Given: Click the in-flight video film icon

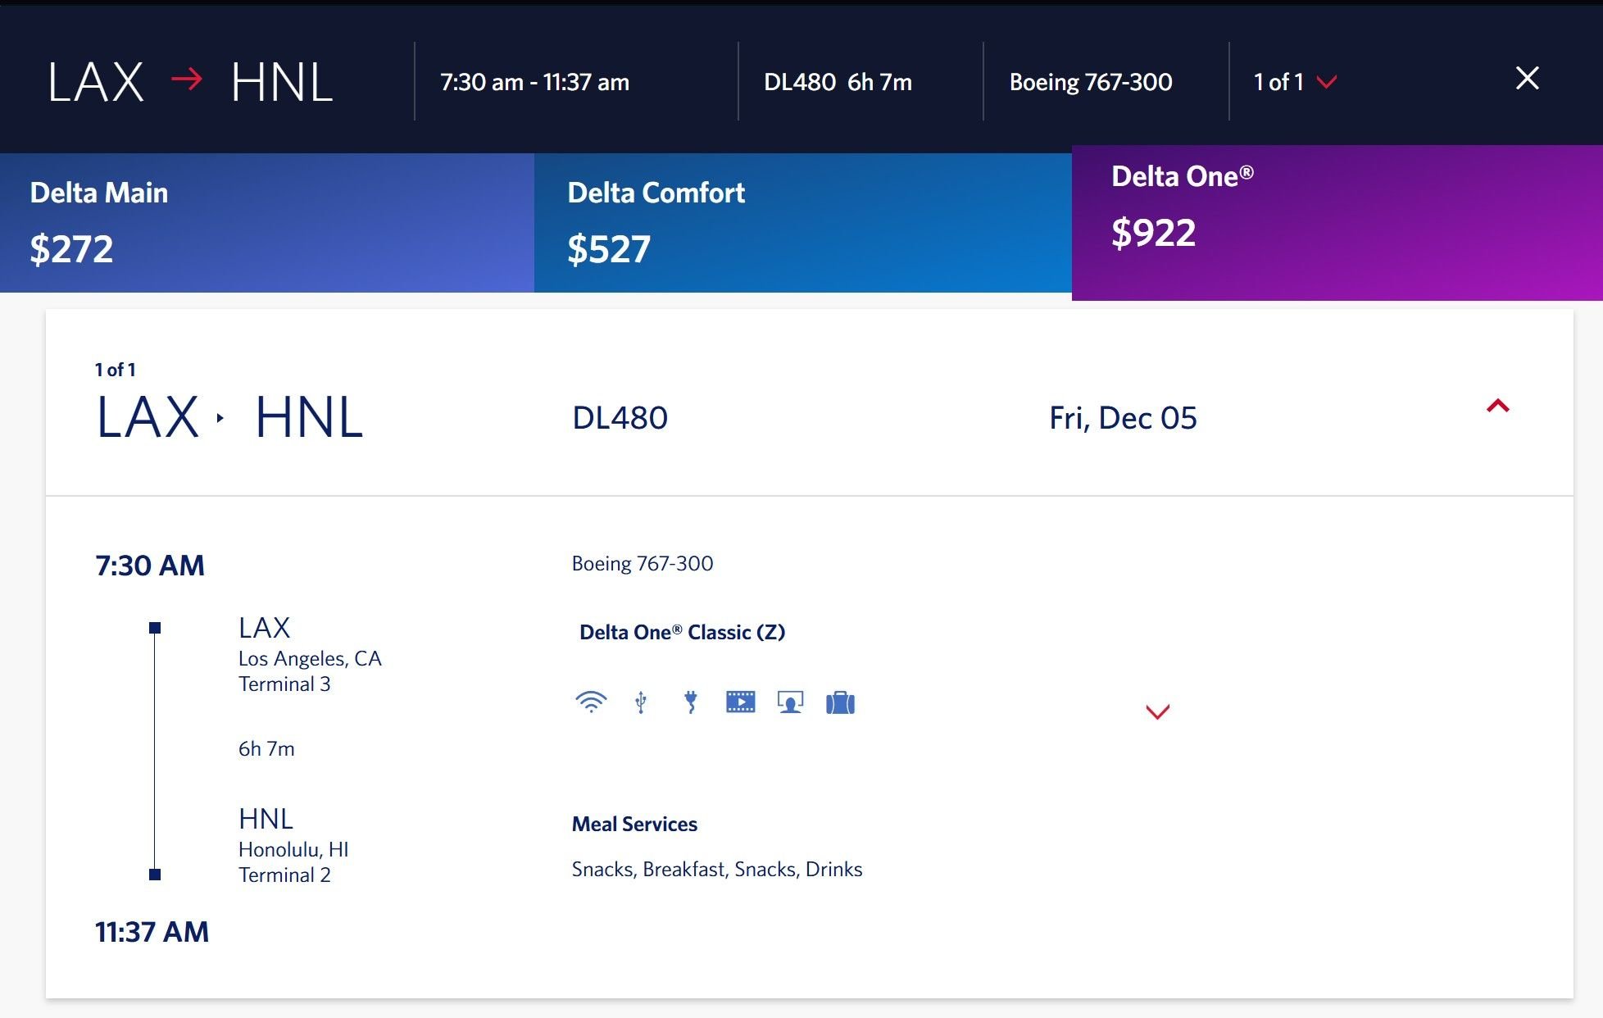Looking at the screenshot, I should (x=741, y=702).
